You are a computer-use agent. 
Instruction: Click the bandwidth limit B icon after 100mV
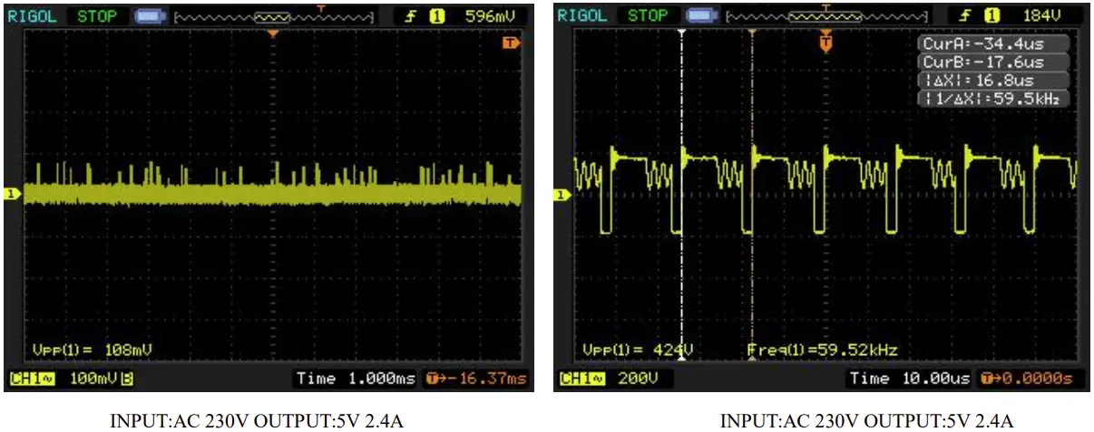click(127, 379)
